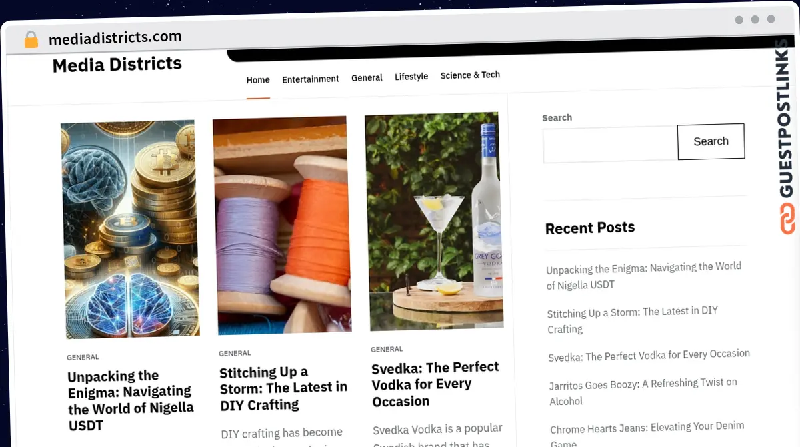Image resolution: width=800 pixels, height=447 pixels.
Task: Open the 'Svedka: The Perfect Vodka' article headline
Action: point(435,384)
